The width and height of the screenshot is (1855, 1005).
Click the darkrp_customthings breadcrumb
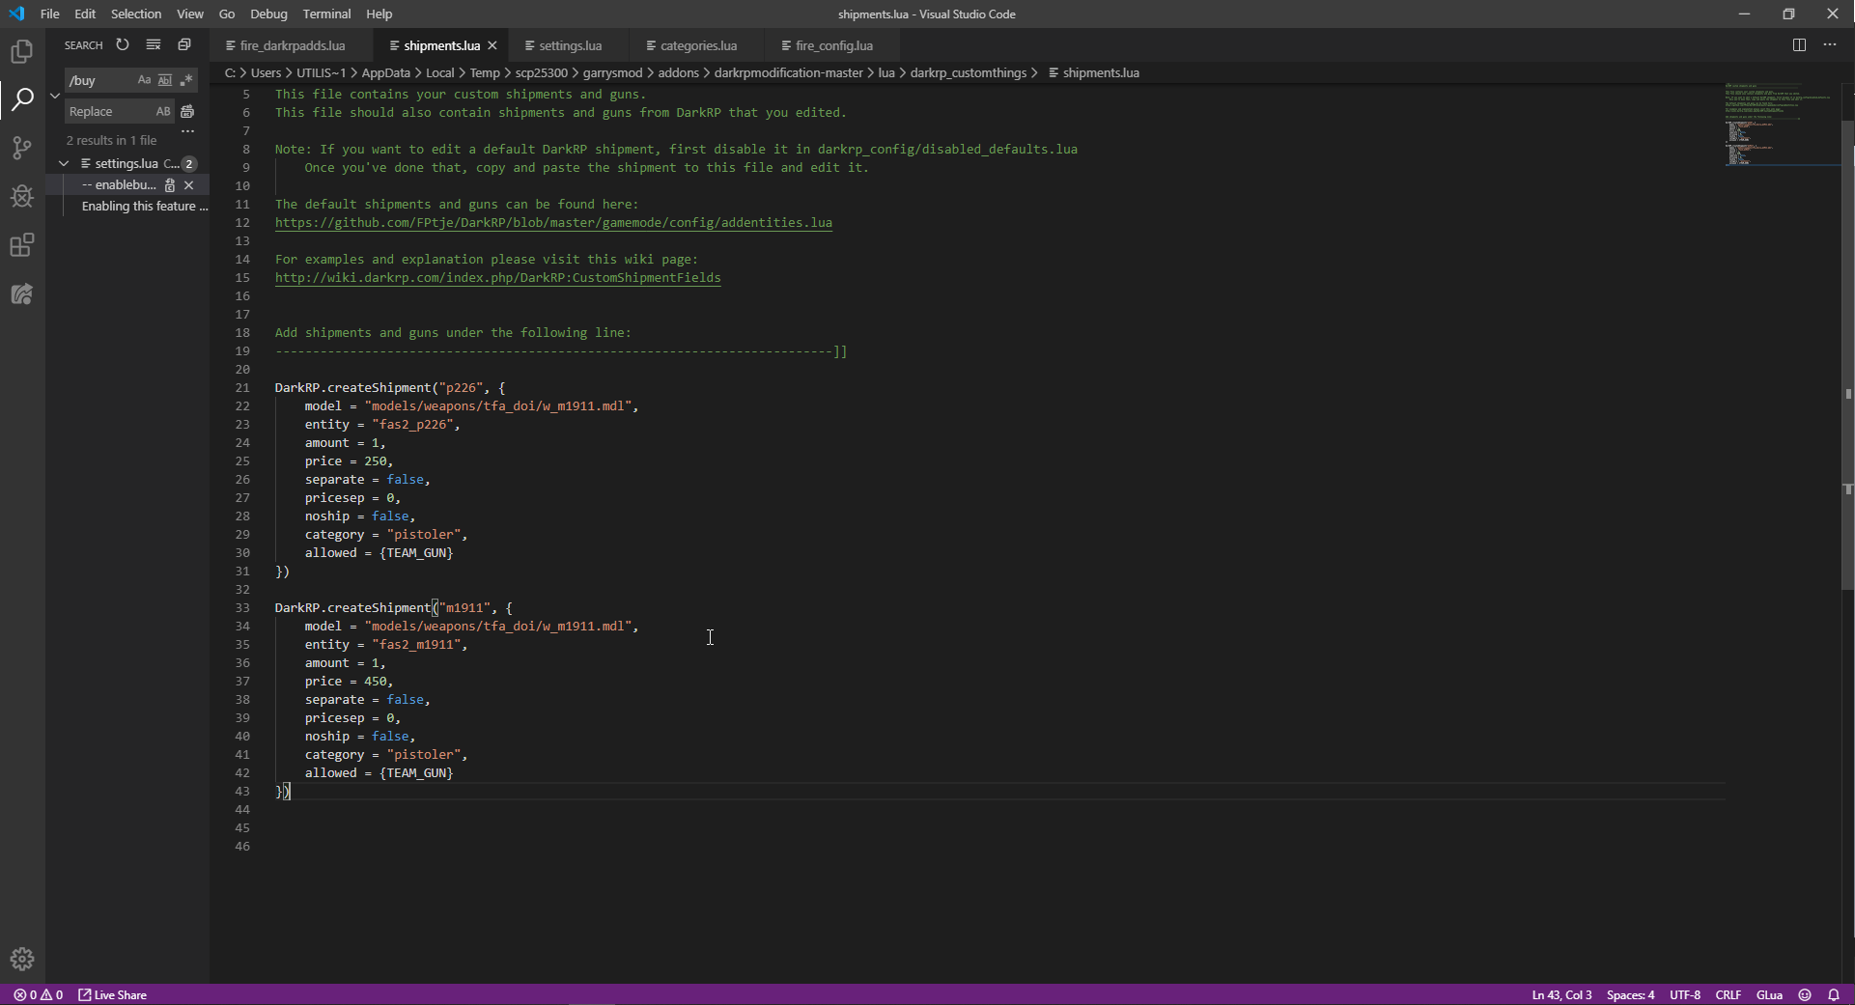pos(969,72)
